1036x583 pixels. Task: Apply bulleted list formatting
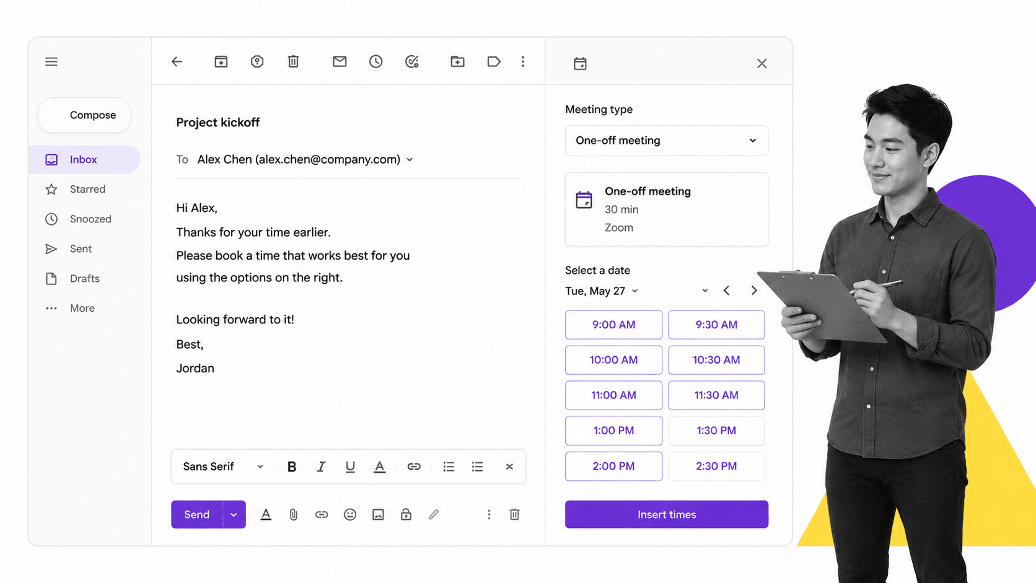coord(477,467)
